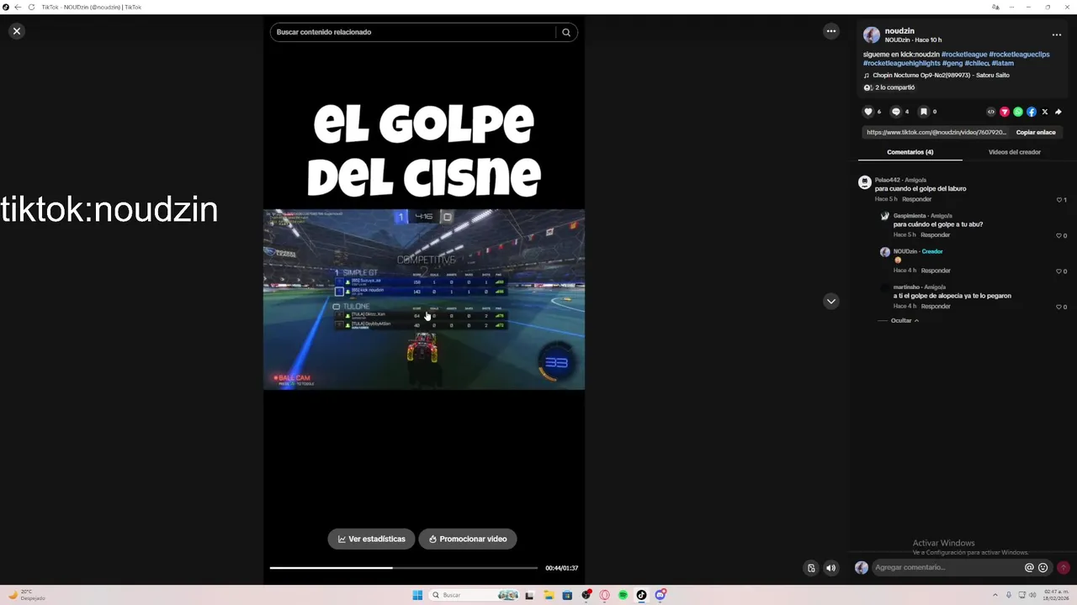
Task: Open emoji picker in comment box
Action: click(x=1043, y=568)
